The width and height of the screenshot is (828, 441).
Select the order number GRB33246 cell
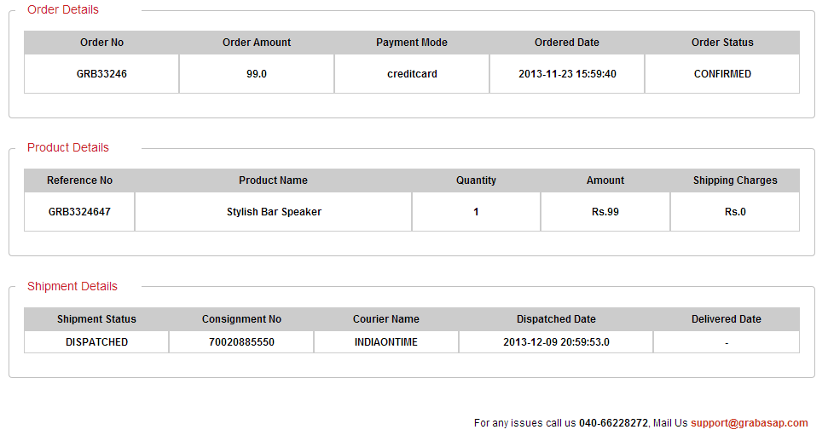(x=101, y=74)
